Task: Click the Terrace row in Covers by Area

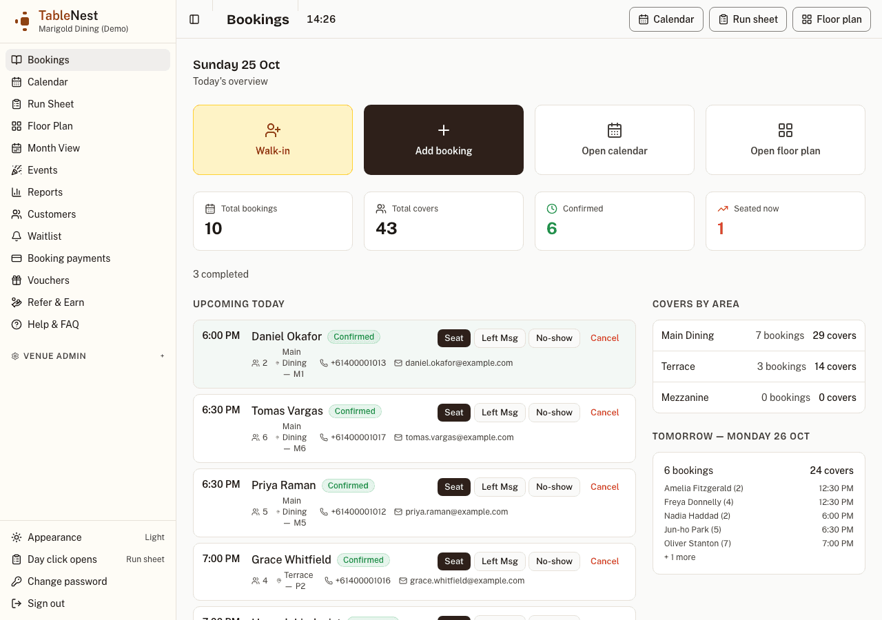Action: 759,366
